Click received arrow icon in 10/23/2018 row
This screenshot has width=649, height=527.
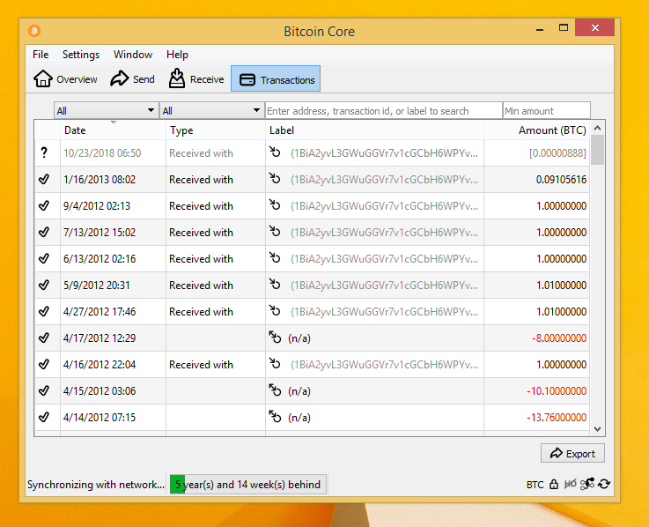click(x=275, y=152)
